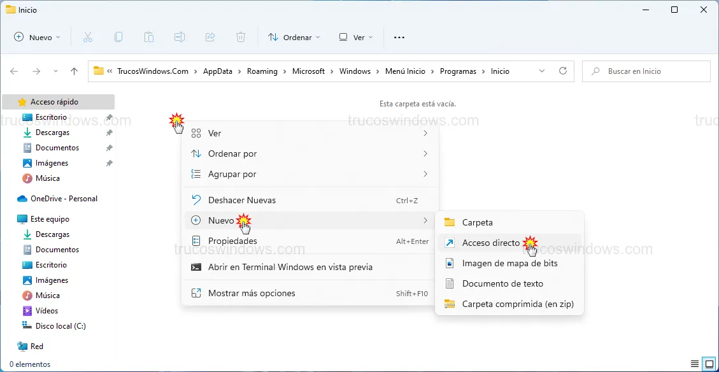This screenshot has height=372, width=719.
Task: Open the Ver toolbar dropdown
Action: (356, 38)
